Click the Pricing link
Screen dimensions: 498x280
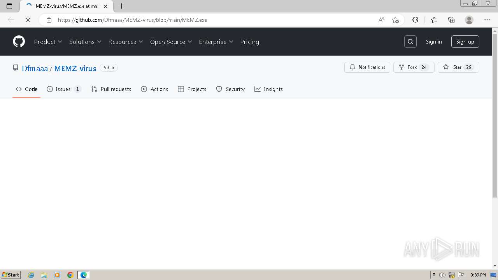249,42
